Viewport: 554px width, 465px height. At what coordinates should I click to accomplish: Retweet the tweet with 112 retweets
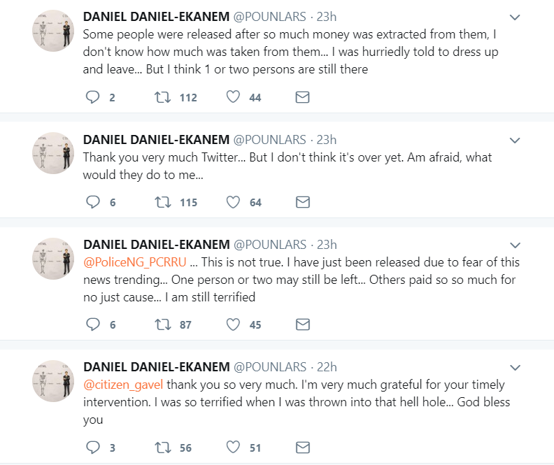[x=162, y=97]
